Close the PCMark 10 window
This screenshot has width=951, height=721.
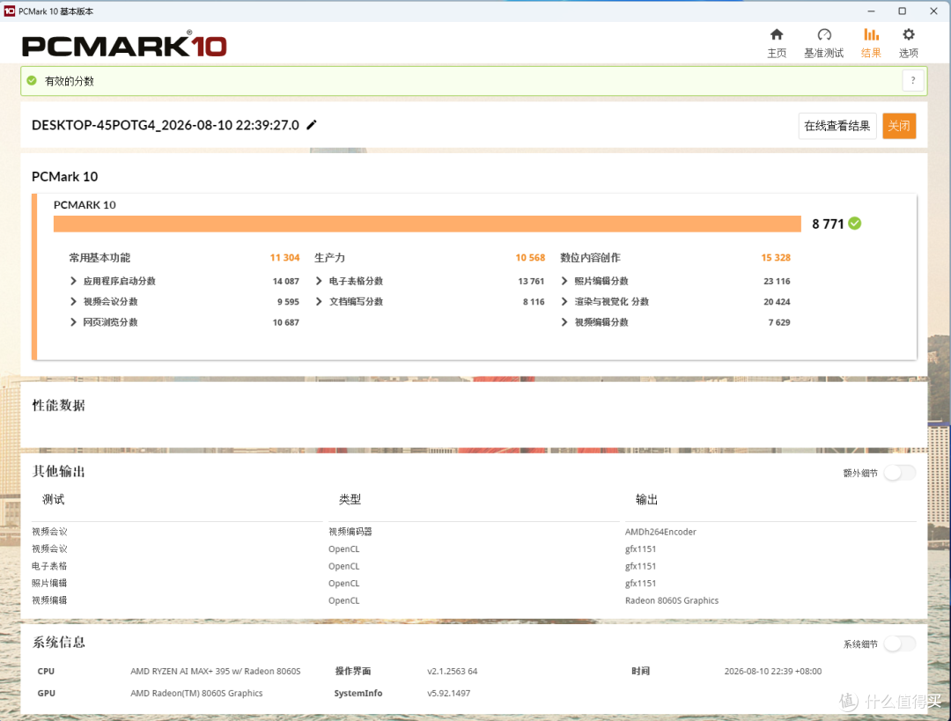pyautogui.click(x=933, y=11)
